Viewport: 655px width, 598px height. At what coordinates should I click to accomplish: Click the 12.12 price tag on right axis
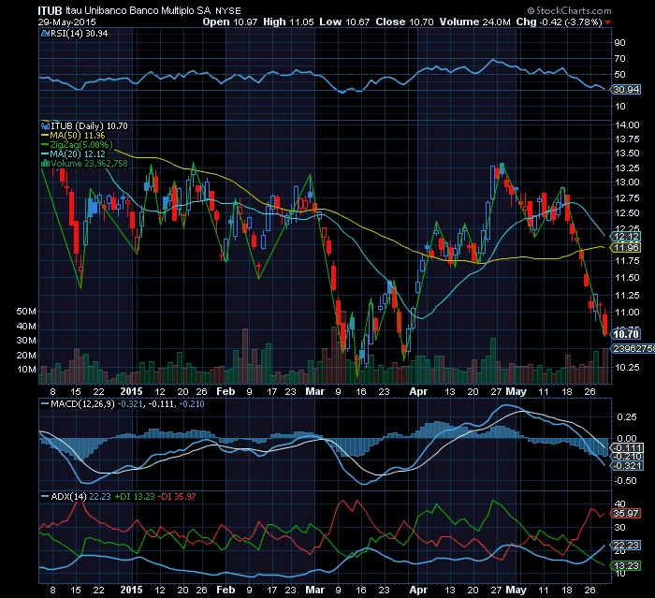click(x=626, y=237)
